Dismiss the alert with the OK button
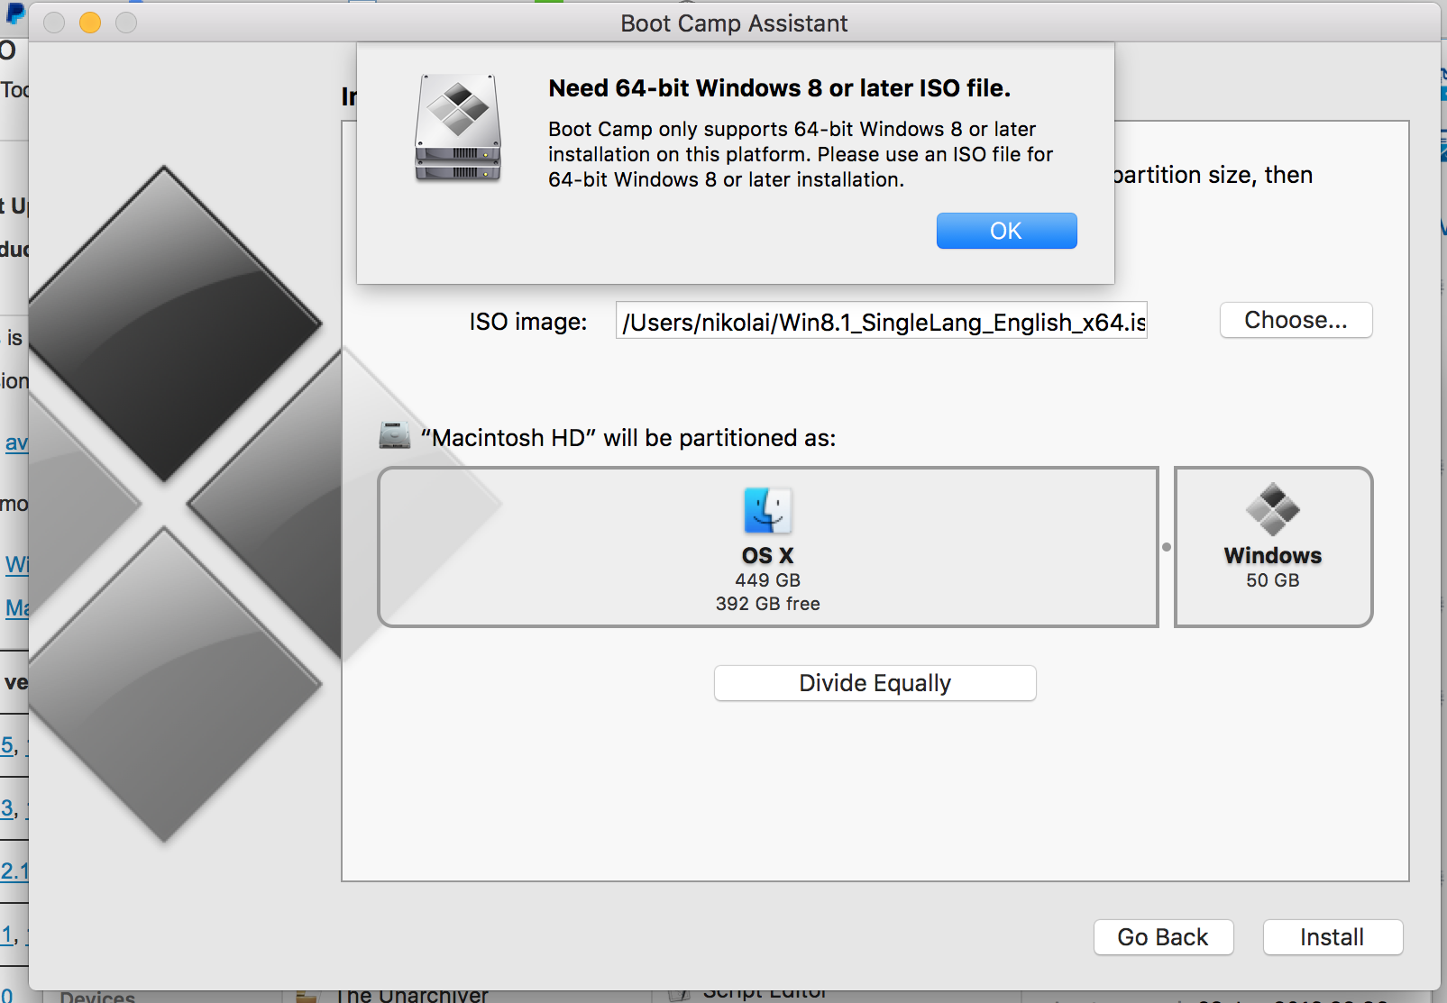This screenshot has height=1003, width=1447. [1006, 231]
